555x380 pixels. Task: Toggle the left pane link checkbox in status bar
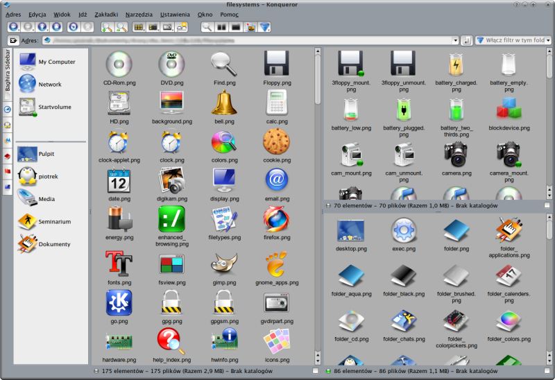(316, 371)
